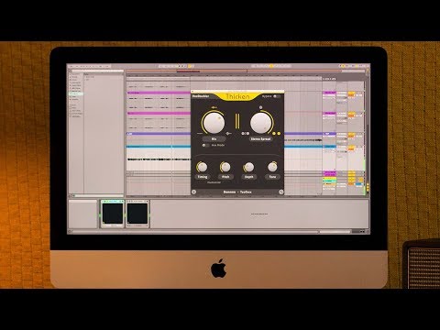Image resolution: width=440 pixels, height=330 pixels.
Task: Click the arrangement overview bar at top
Action: pos(246,71)
